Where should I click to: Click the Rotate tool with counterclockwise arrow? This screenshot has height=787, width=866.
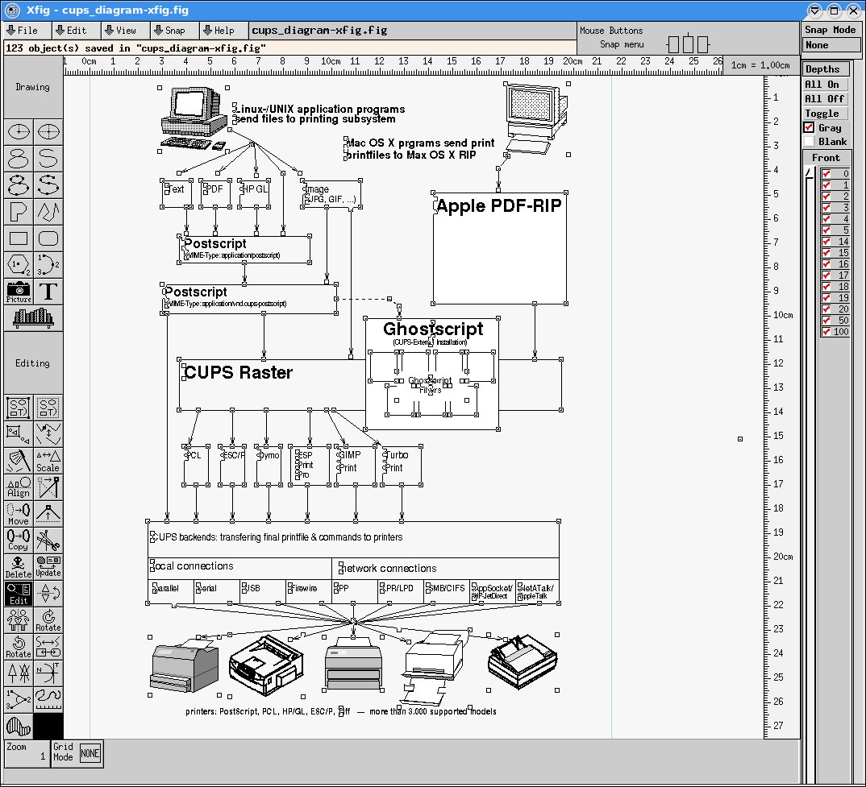19,646
